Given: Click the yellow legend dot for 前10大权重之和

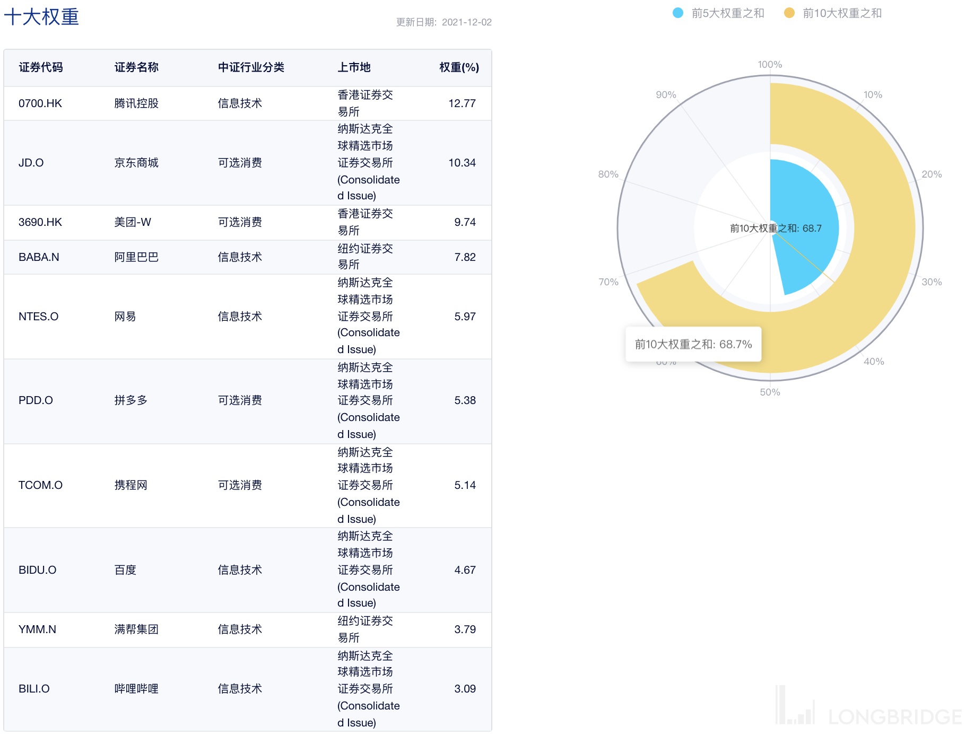Looking at the screenshot, I should click(x=789, y=13).
